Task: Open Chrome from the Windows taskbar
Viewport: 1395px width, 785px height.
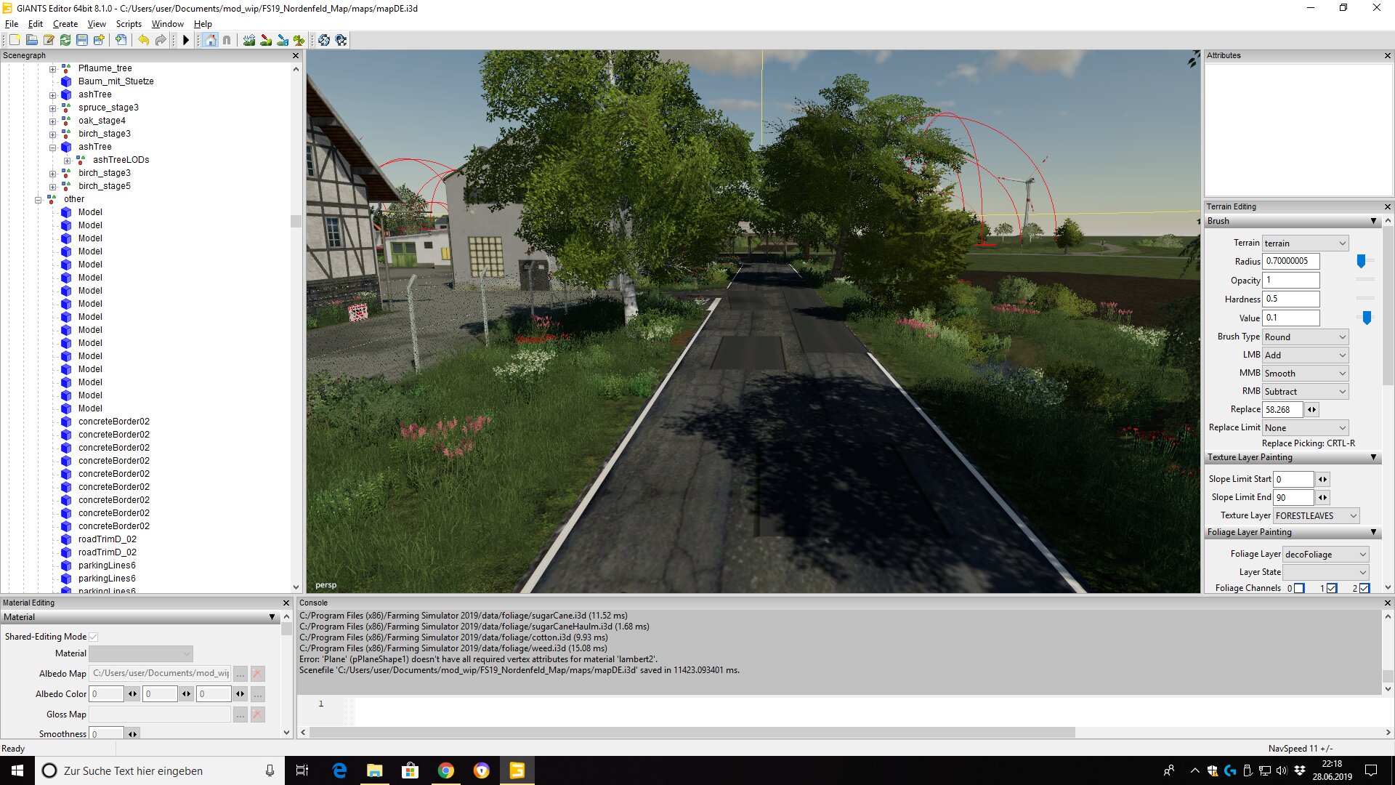Action: click(x=446, y=770)
